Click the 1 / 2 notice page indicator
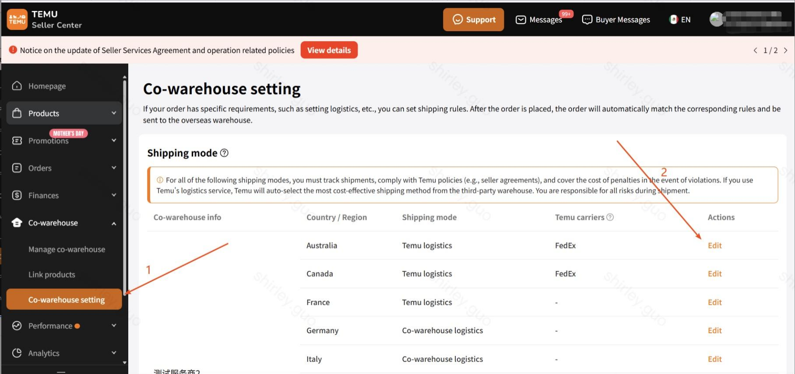This screenshot has width=795, height=374. tap(770, 50)
